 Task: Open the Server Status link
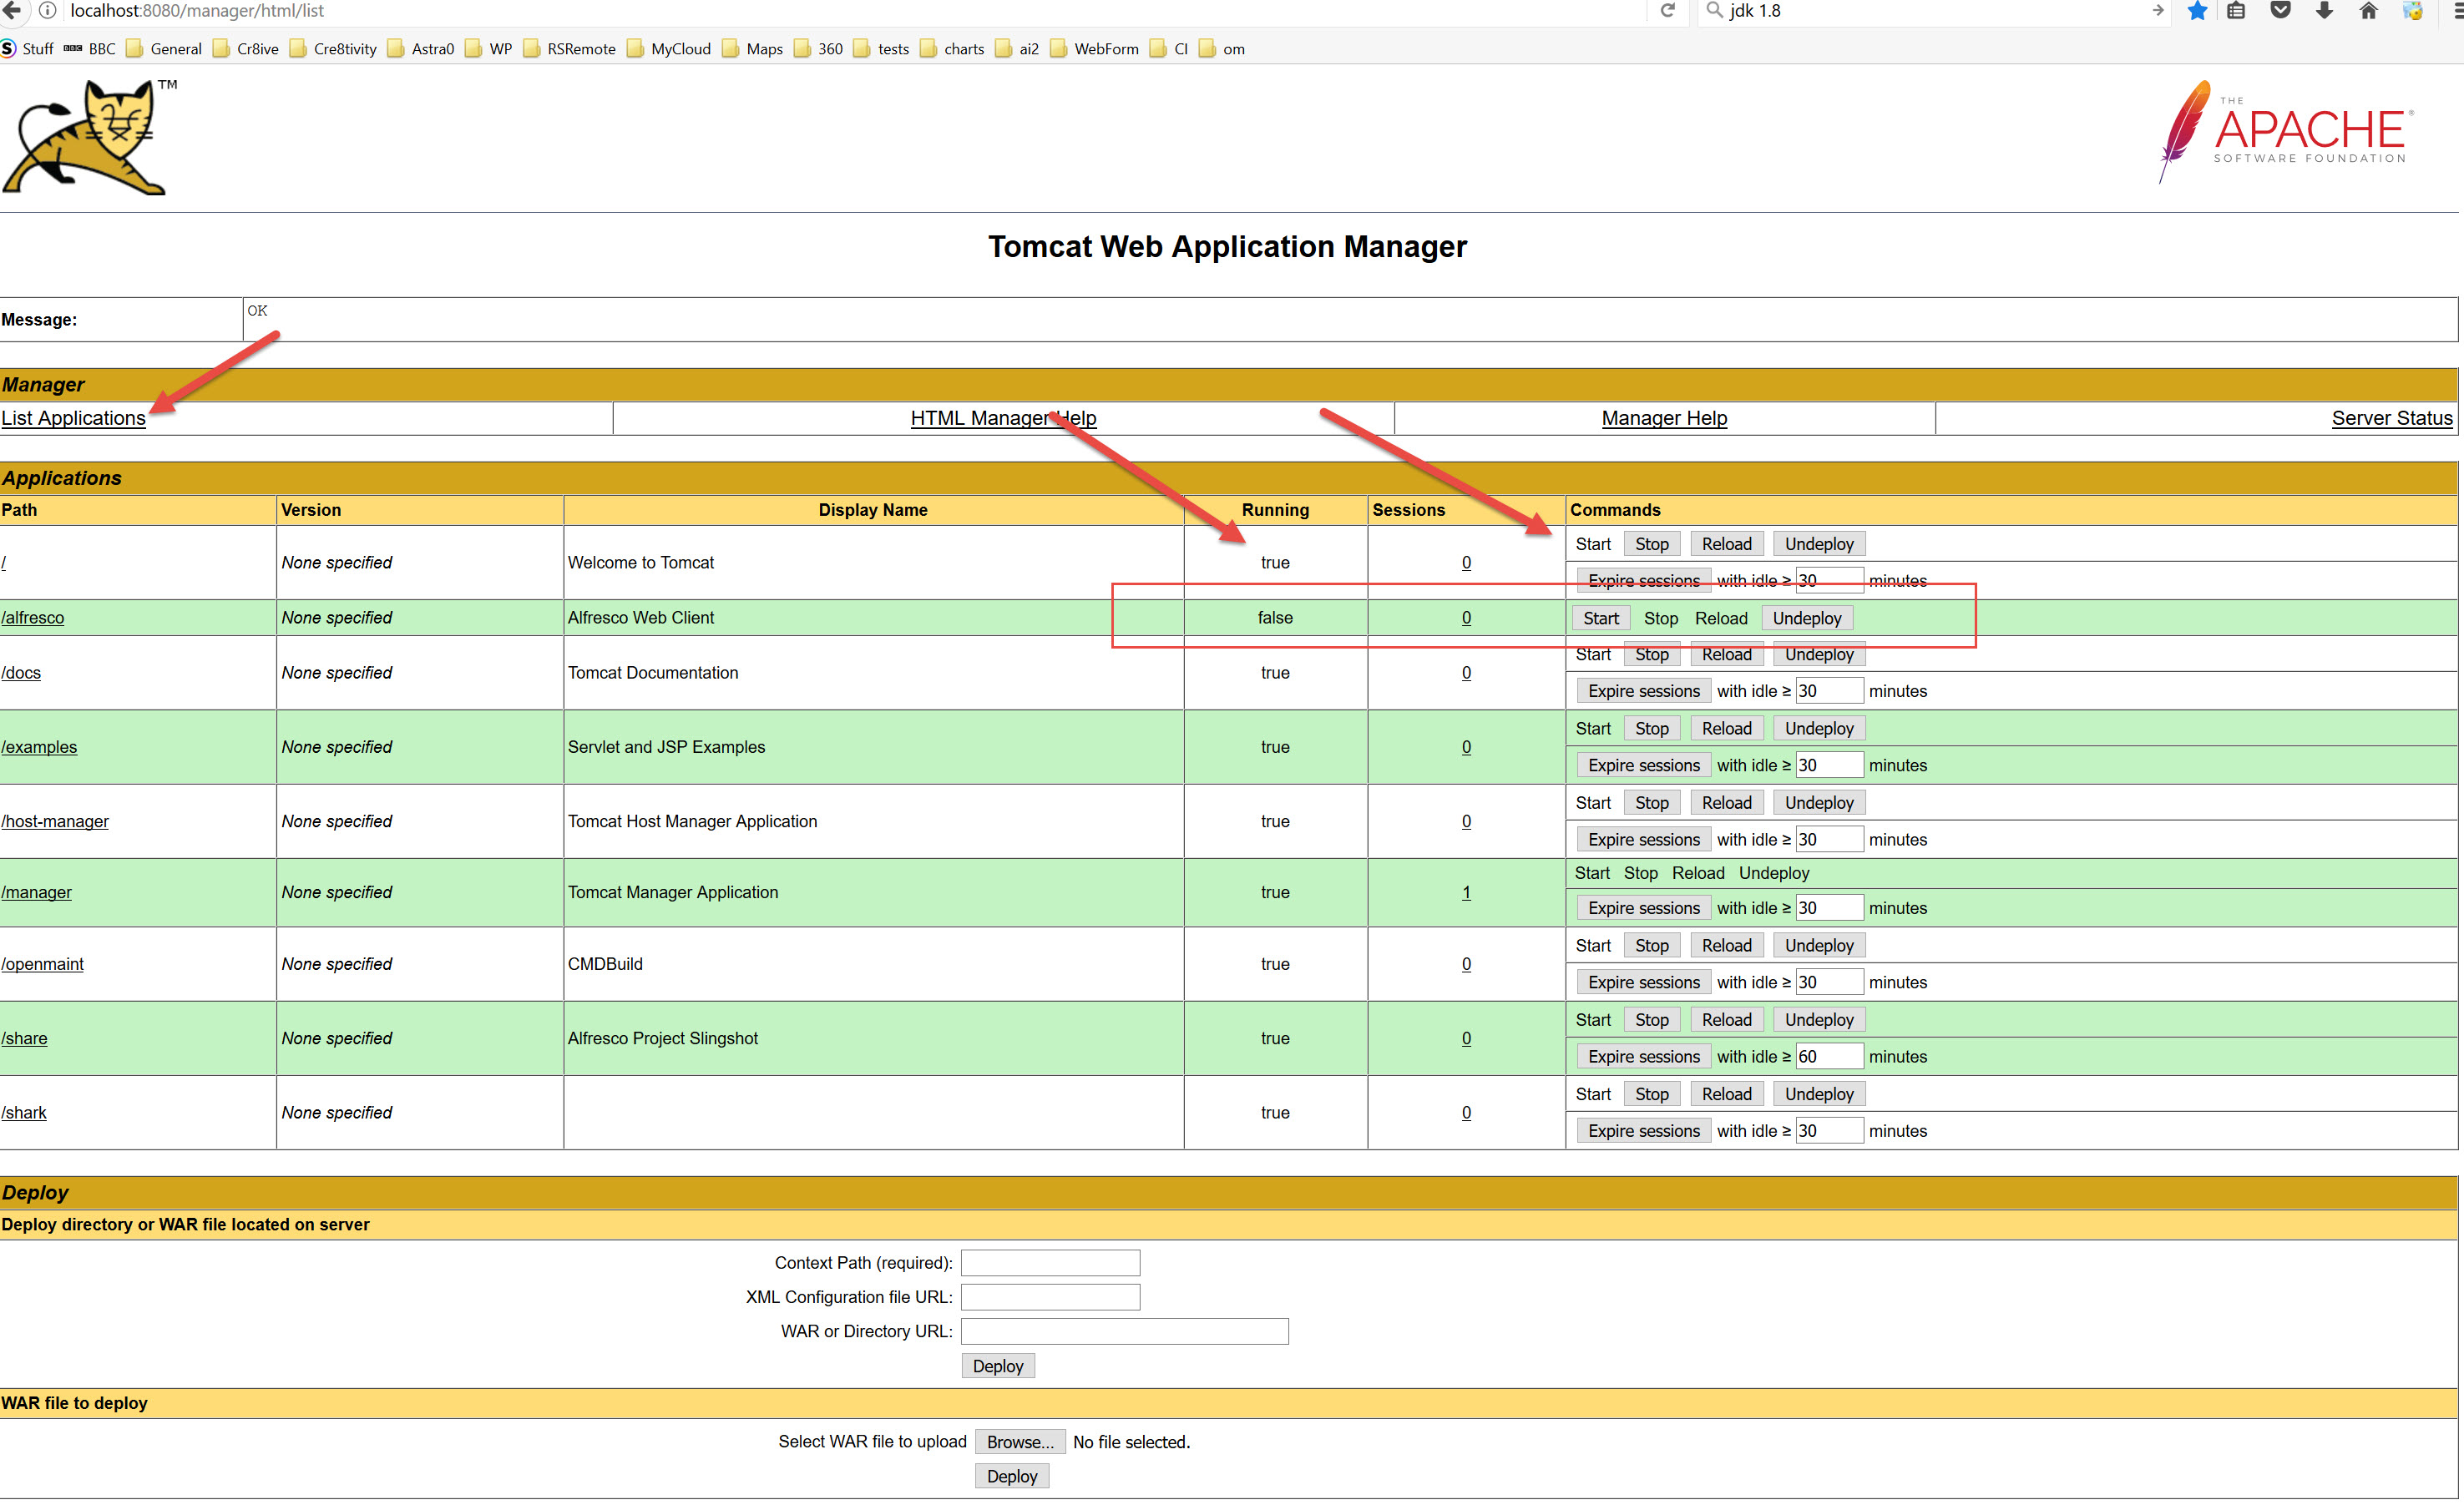[2391, 418]
